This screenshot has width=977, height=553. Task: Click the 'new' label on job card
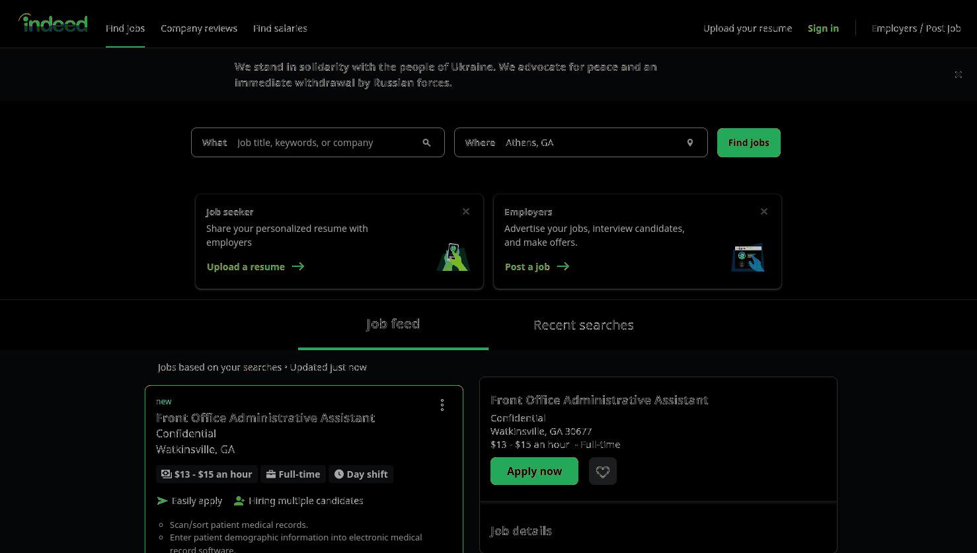coord(164,402)
